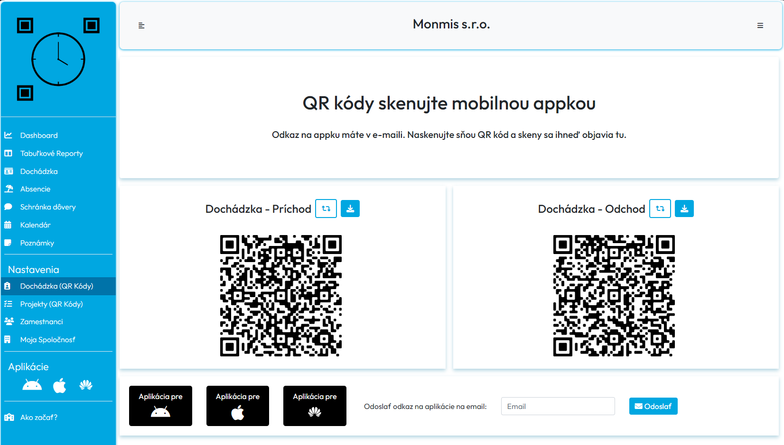The width and height of the screenshot is (784, 445).
Task: Click the black Aplikácia pre Apple button
Action: coord(238,406)
